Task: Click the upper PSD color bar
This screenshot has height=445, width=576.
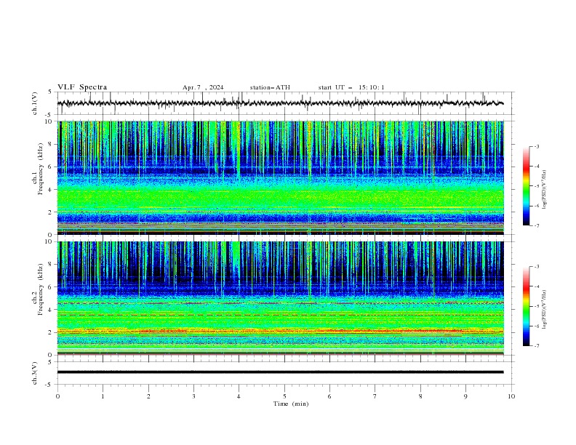Action: click(x=526, y=186)
